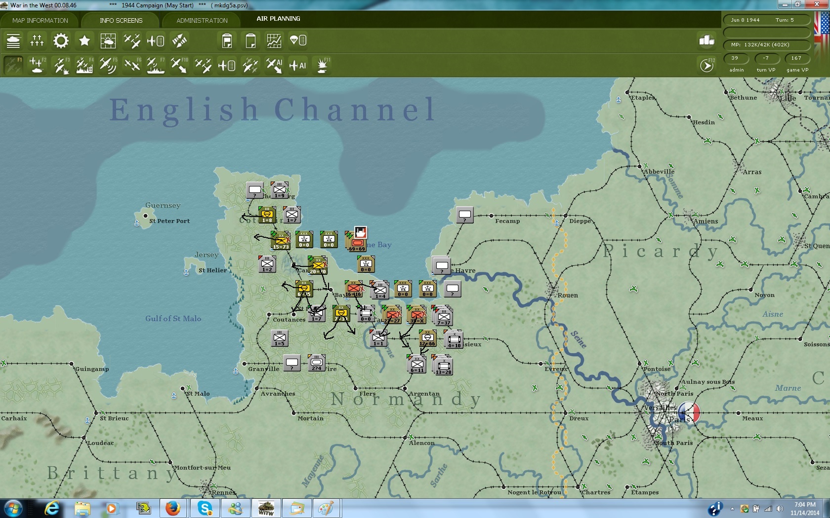
Task: Open the unit list icon with tank
Action: click(13, 40)
